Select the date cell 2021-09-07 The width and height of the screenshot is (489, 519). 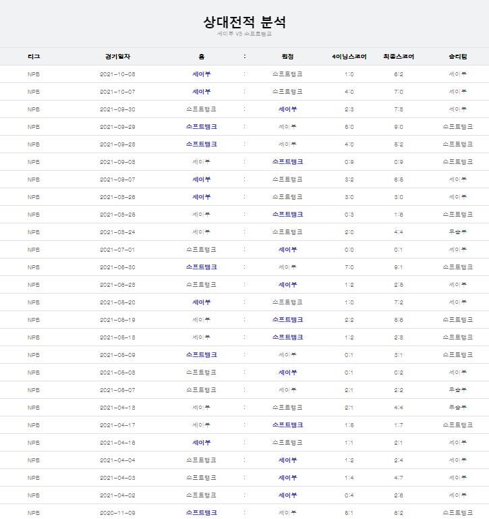pos(117,180)
